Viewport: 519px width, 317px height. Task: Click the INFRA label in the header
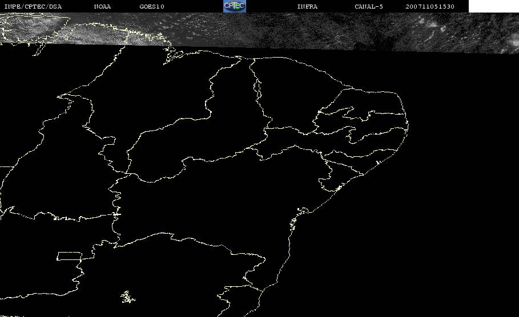click(307, 7)
